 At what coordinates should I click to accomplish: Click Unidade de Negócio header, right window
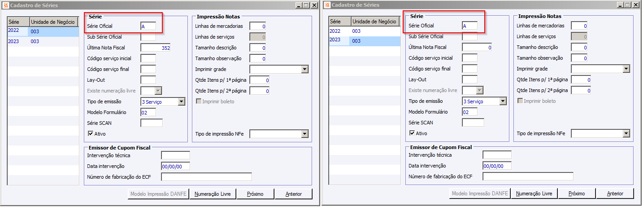pyautogui.click(x=375, y=21)
